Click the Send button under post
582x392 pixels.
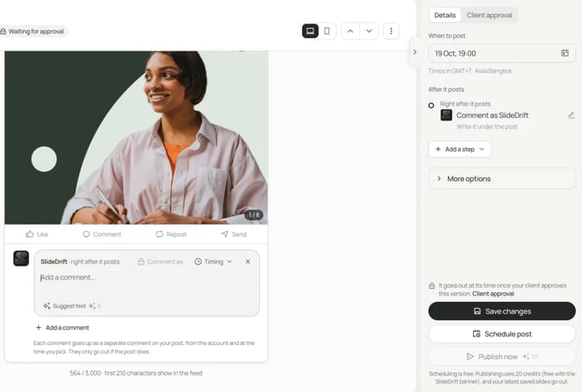click(234, 234)
